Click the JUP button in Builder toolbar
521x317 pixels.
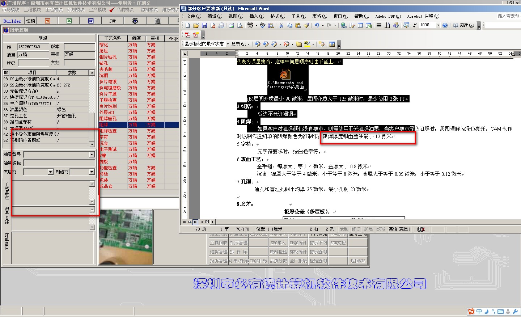pyautogui.click(x=113, y=21)
